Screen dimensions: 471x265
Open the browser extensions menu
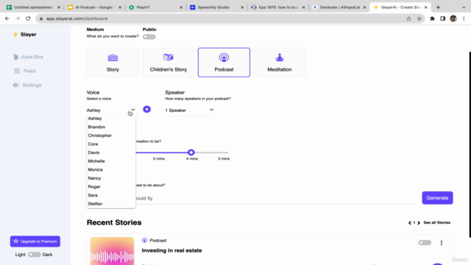pos(432,18)
